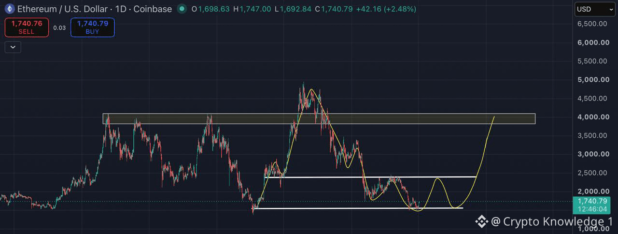Select the white 1,550 horizontal support line
This screenshot has height=234, width=618.
click(x=358, y=208)
